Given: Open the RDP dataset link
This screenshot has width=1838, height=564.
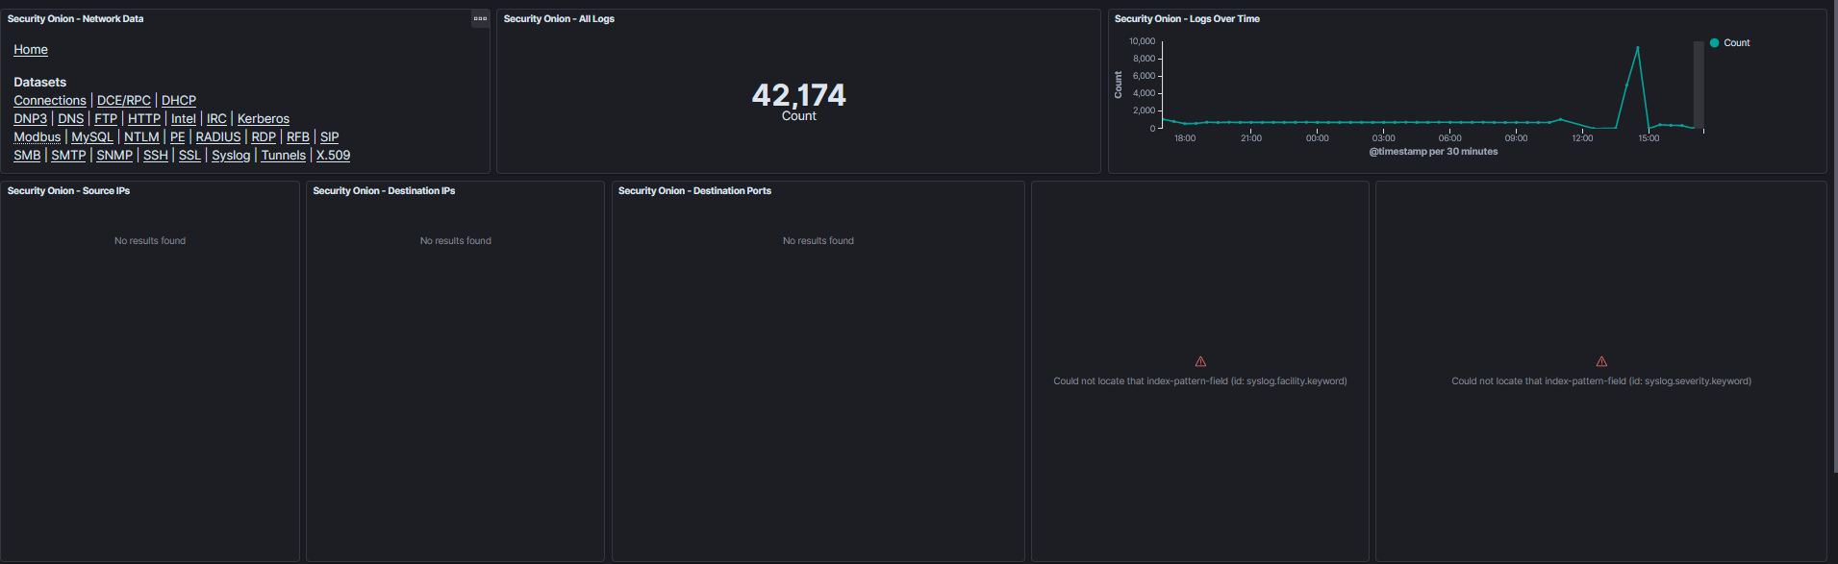Looking at the screenshot, I should pos(264,136).
